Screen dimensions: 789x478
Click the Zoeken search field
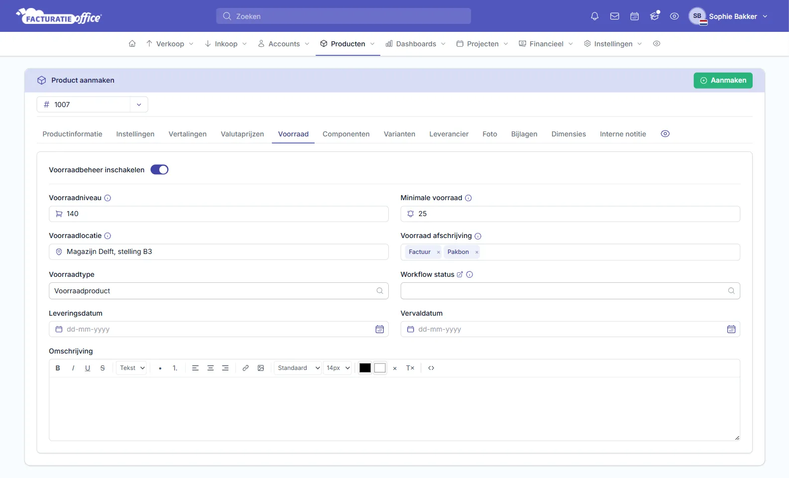[343, 16]
